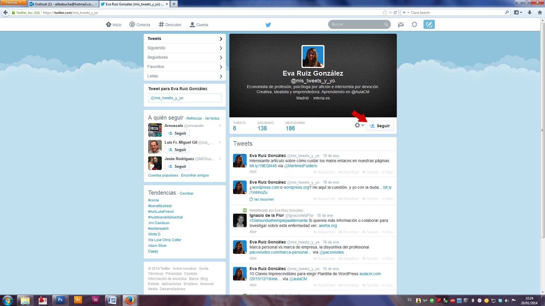Image resolution: width=545 pixels, height=306 pixels.
Task: Go to the Descubre navigation item
Action: pyautogui.click(x=170, y=25)
